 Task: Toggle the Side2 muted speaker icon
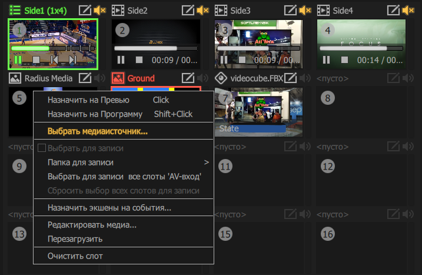pyautogui.click(x=202, y=10)
